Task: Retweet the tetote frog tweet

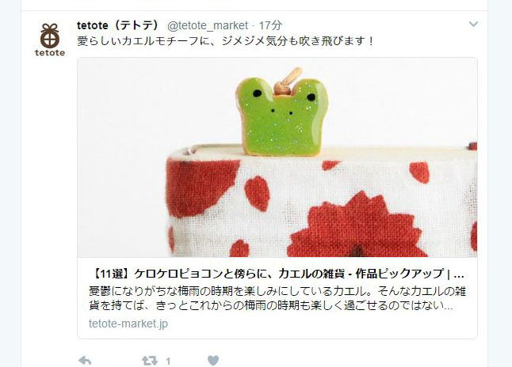Action: (150, 361)
